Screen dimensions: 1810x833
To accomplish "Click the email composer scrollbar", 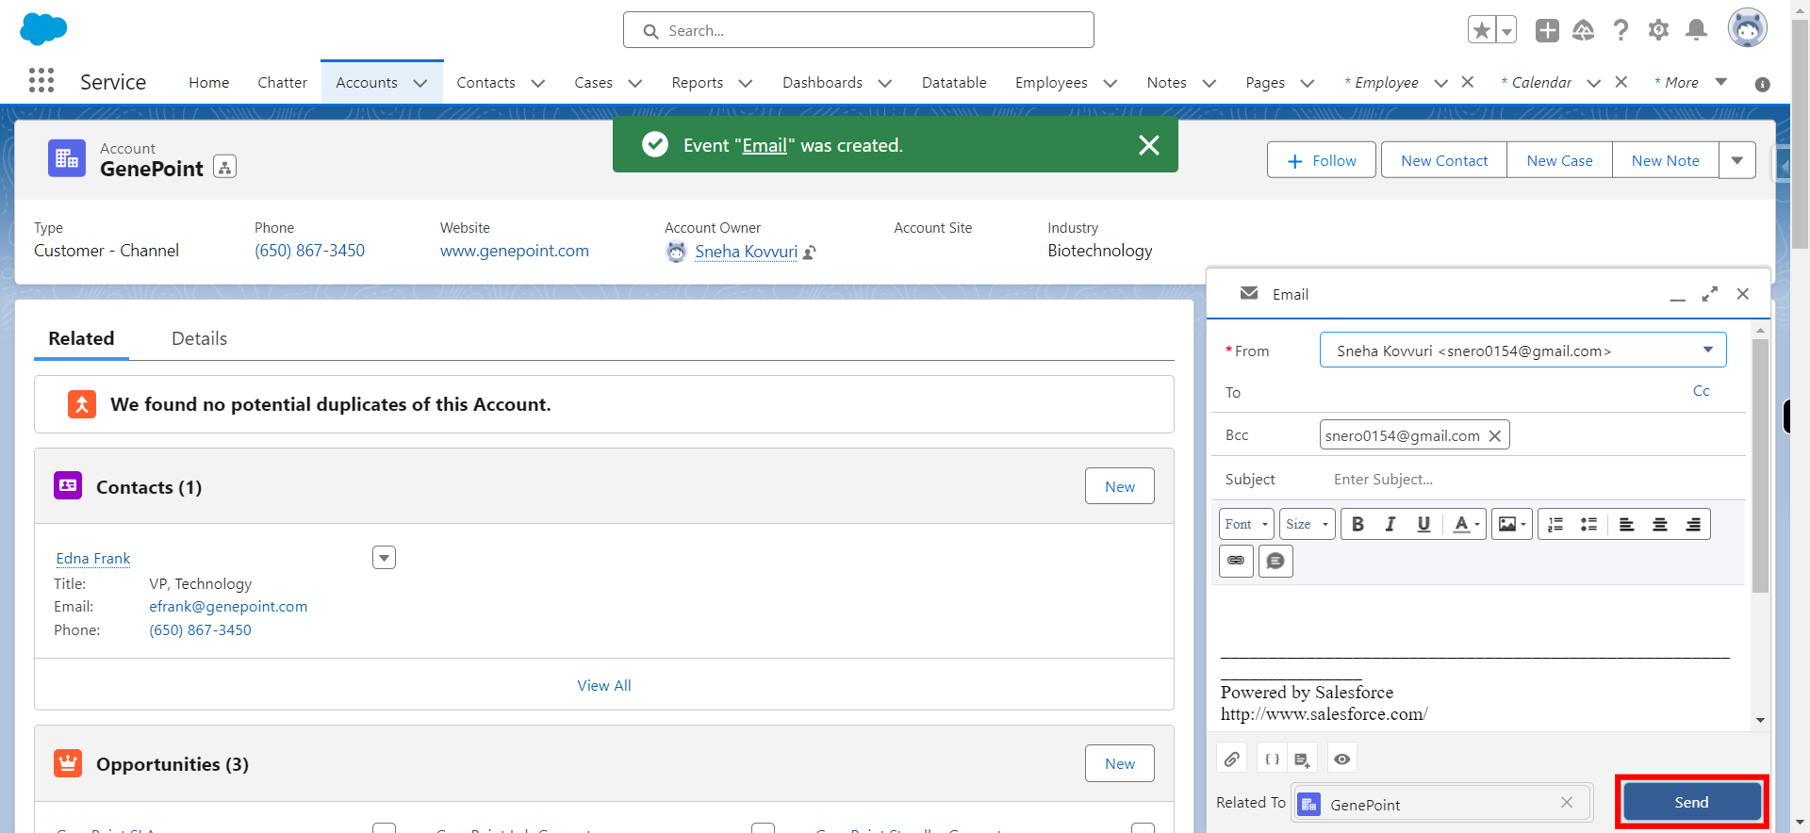I will pyautogui.click(x=1760, y=465).
